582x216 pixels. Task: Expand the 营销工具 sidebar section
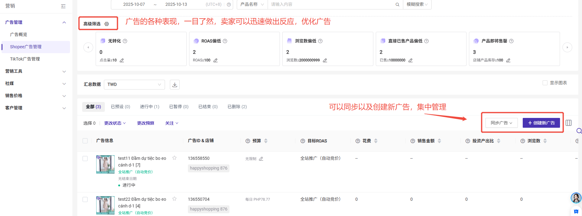36,71
